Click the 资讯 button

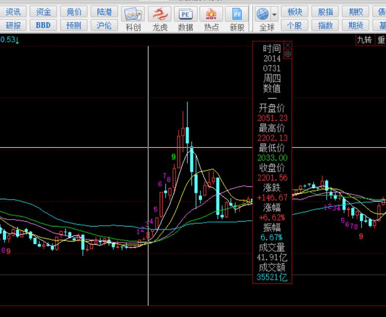(13, 12)
